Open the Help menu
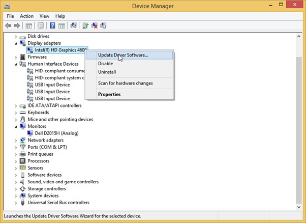This screenshot has width=306, height=223. (x=60, y=16)
